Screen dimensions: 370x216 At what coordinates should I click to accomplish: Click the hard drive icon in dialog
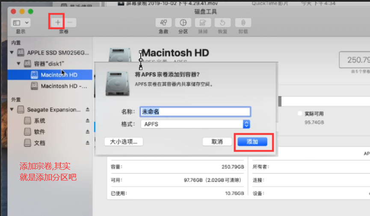click(x=118, y=84)
